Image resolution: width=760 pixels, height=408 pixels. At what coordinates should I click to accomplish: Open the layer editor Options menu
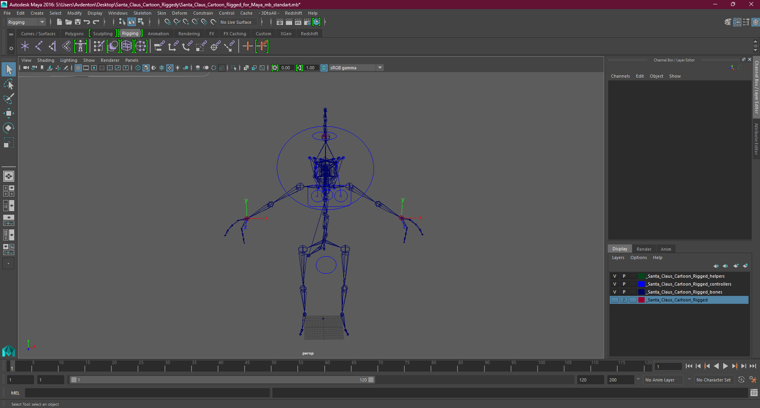coord(638,257)
